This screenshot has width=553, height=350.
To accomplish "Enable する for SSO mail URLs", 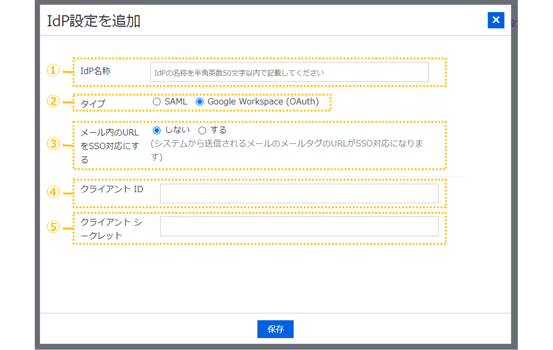I will pyautogui.click(x=202, y=130).
